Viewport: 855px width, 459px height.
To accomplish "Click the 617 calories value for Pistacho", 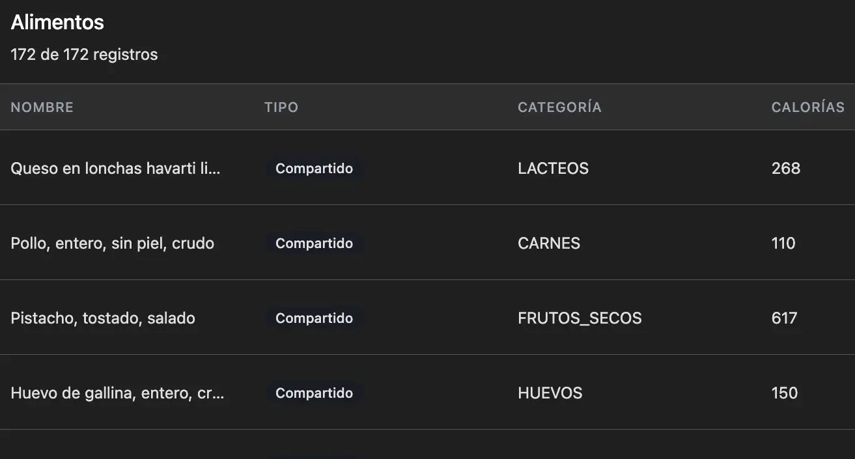I will click(784, 318).
